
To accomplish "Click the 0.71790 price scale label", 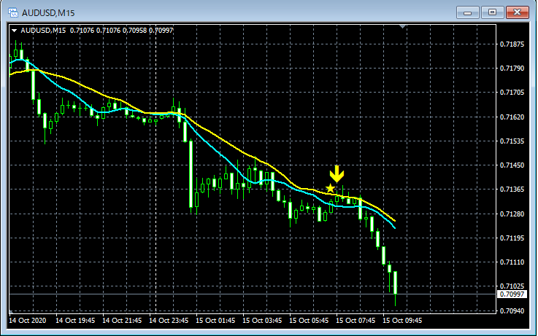I will [x=512, y=69].
